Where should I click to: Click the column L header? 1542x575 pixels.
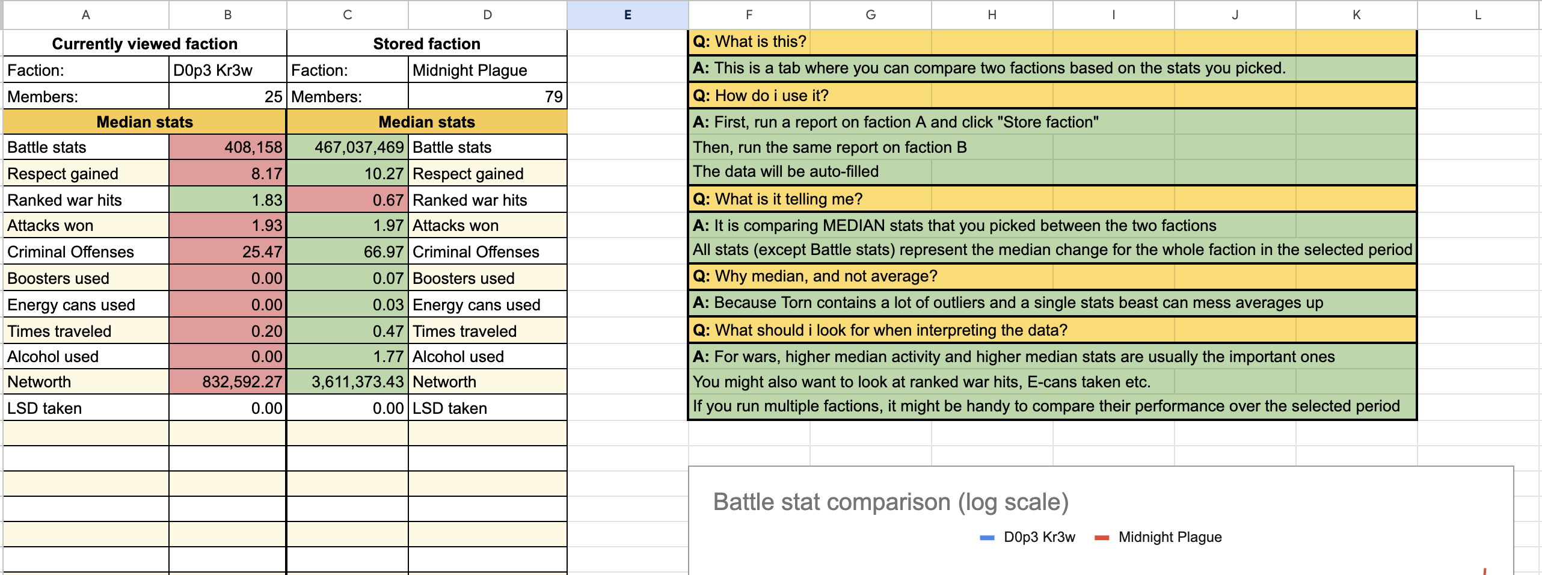pos(1478,15)
